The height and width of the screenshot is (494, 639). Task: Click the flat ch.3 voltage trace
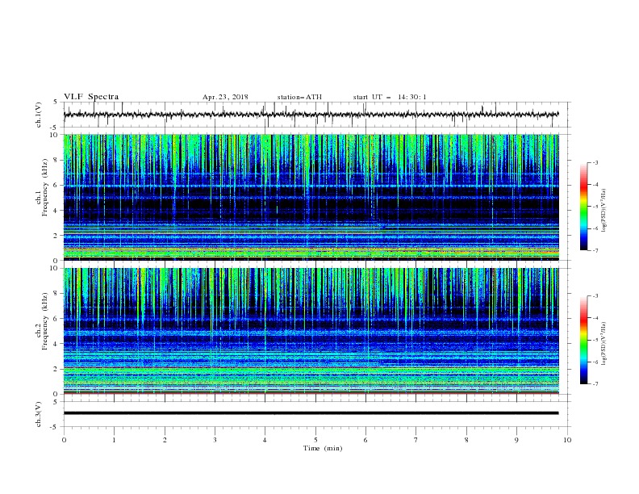(x=311, y=413)
